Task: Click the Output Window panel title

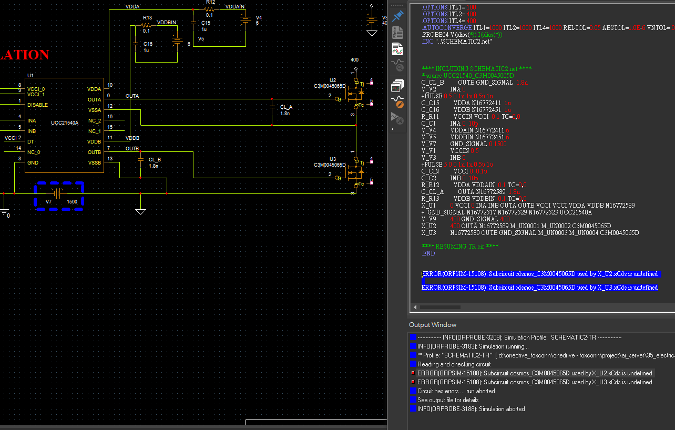Action: coord(433,325)
